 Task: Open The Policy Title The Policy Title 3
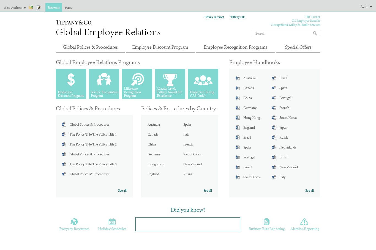click(x=93, y=164)
